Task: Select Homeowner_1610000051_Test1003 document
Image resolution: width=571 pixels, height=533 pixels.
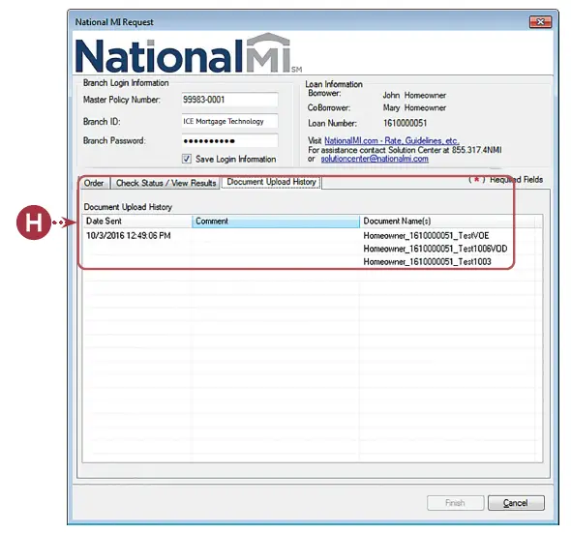Action: [x=427, y=262]
